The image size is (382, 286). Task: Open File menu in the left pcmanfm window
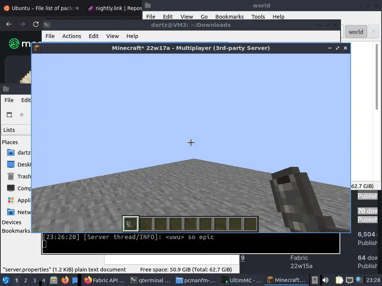[9, 100]
